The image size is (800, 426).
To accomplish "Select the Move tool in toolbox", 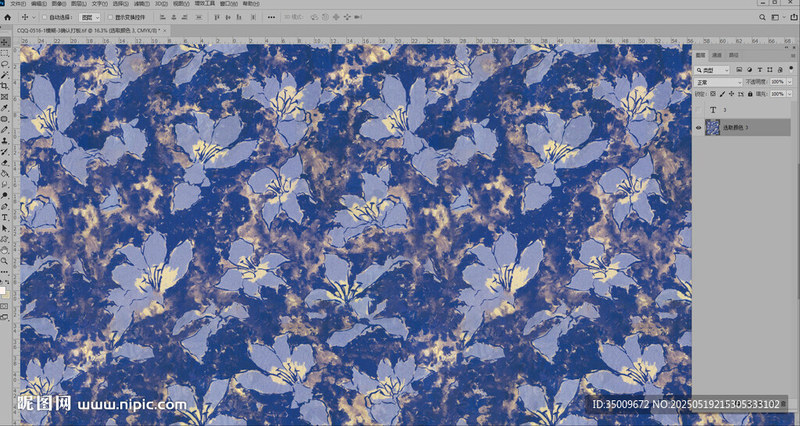I will click(x=5, y=42).
